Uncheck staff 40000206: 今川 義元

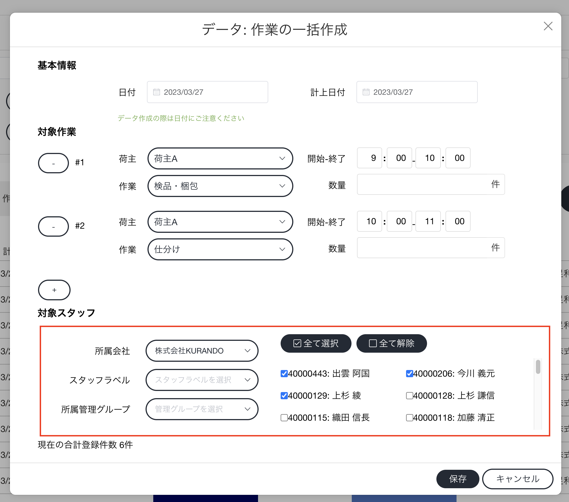pos(409,373)
